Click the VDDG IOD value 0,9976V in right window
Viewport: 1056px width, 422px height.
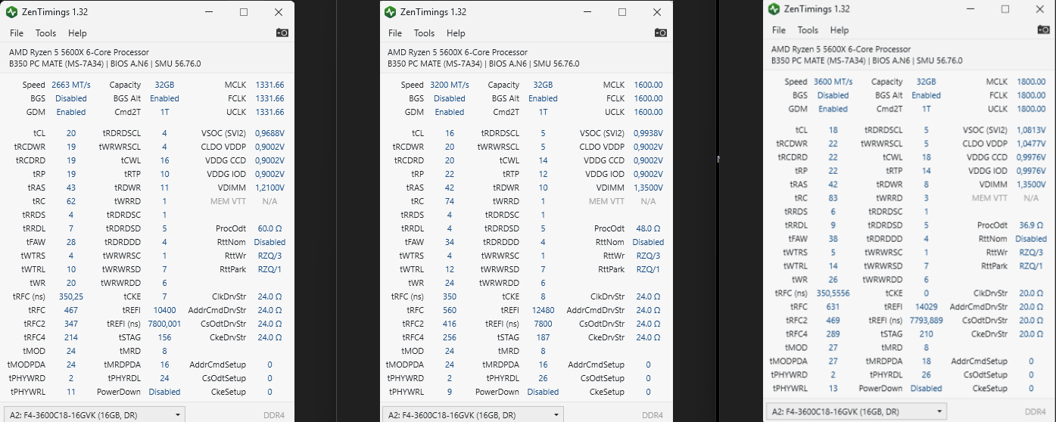[x=1032, y=171]
